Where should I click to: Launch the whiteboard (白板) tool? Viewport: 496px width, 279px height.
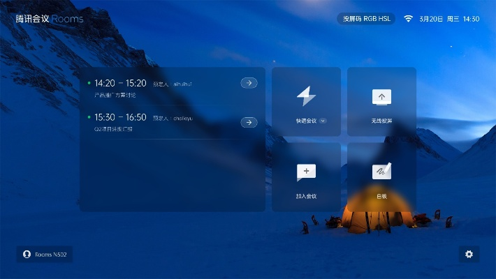381,171
